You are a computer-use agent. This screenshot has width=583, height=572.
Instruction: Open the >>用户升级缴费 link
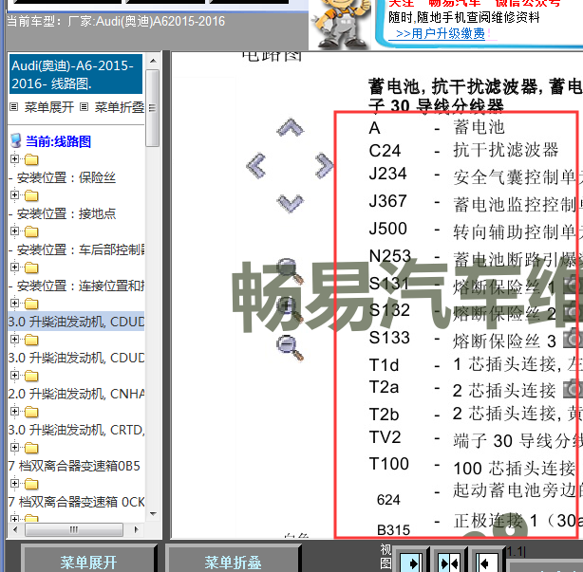(441, 34)
